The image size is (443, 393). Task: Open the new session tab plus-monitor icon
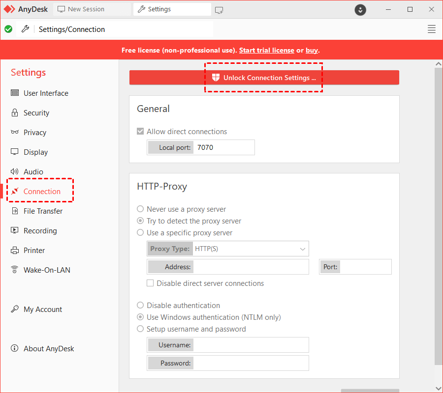(x=219, y=10)
